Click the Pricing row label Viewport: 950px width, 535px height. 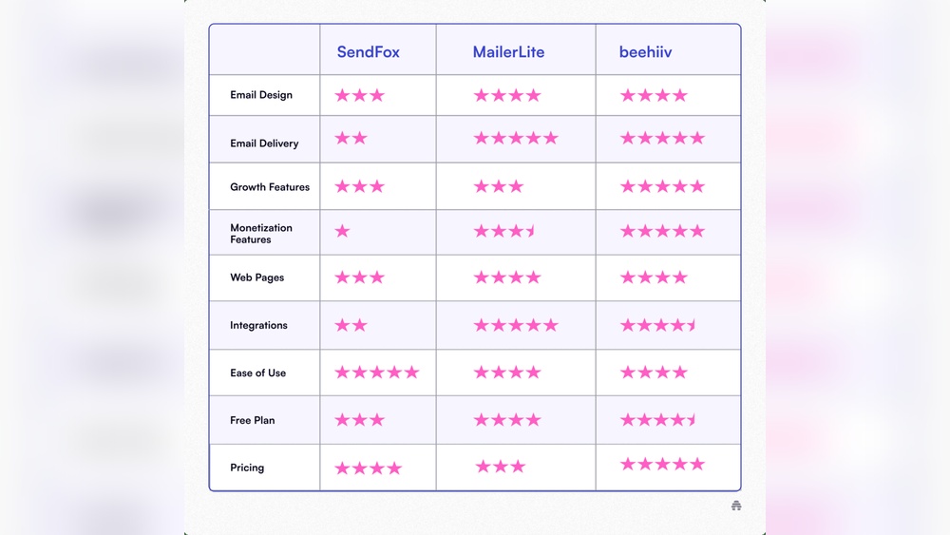(247, 468)
